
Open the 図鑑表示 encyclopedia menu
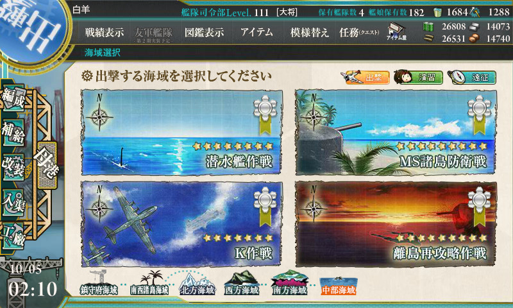tap(204, 32)
